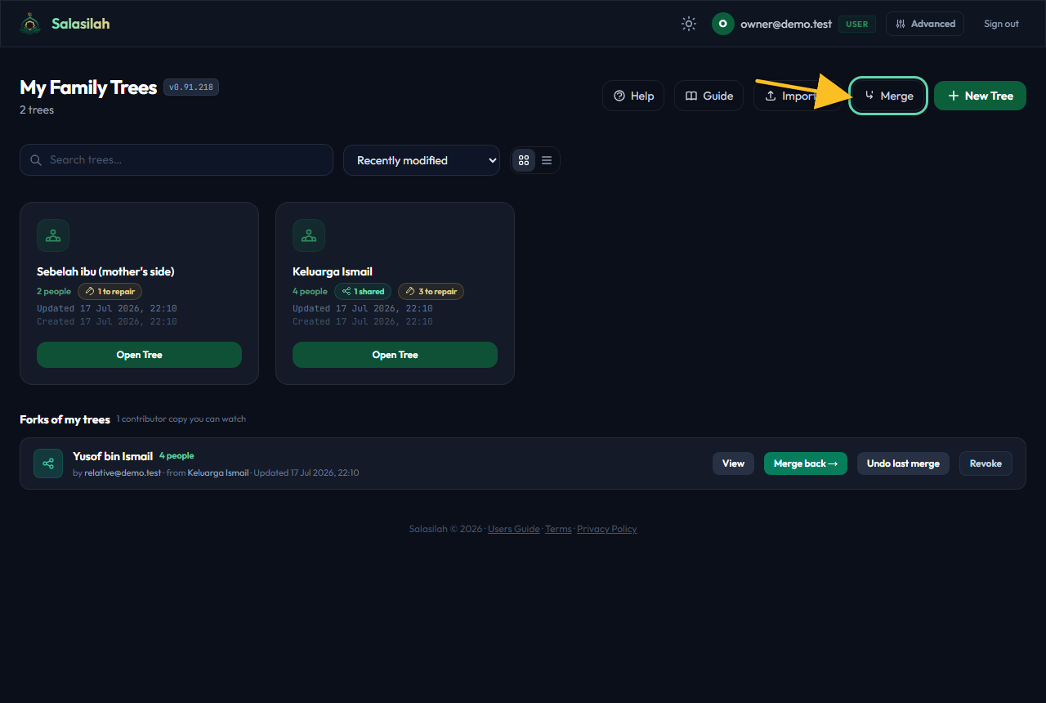Click Undo last merge
This screenshot has height=703, width=1046.
coord(903,463)
